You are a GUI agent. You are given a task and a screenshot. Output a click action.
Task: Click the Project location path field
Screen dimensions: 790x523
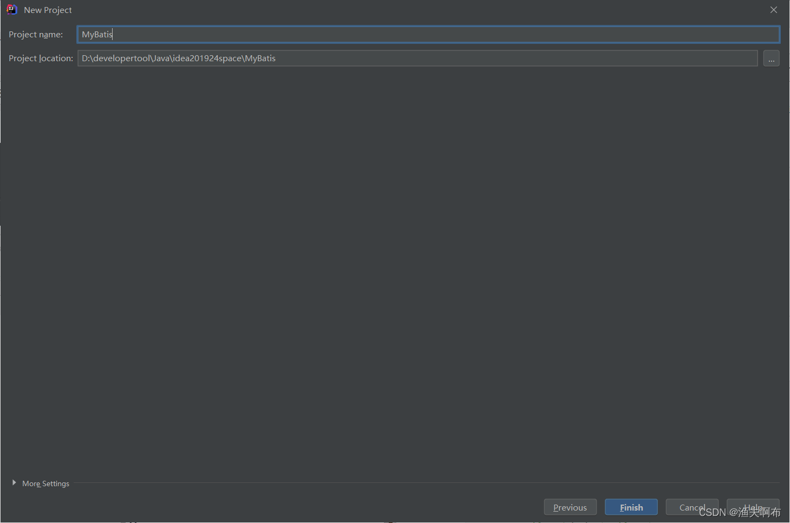pyautogui.click(x=417, y=58)
